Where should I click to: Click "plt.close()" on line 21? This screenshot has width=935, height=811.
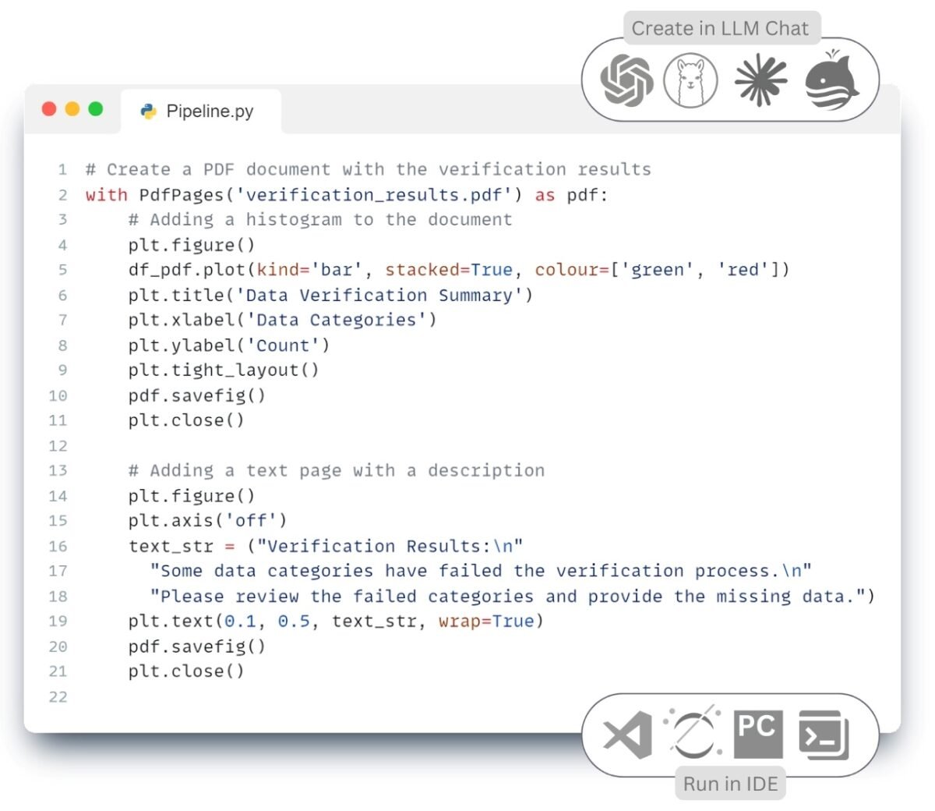click(186, 671)
